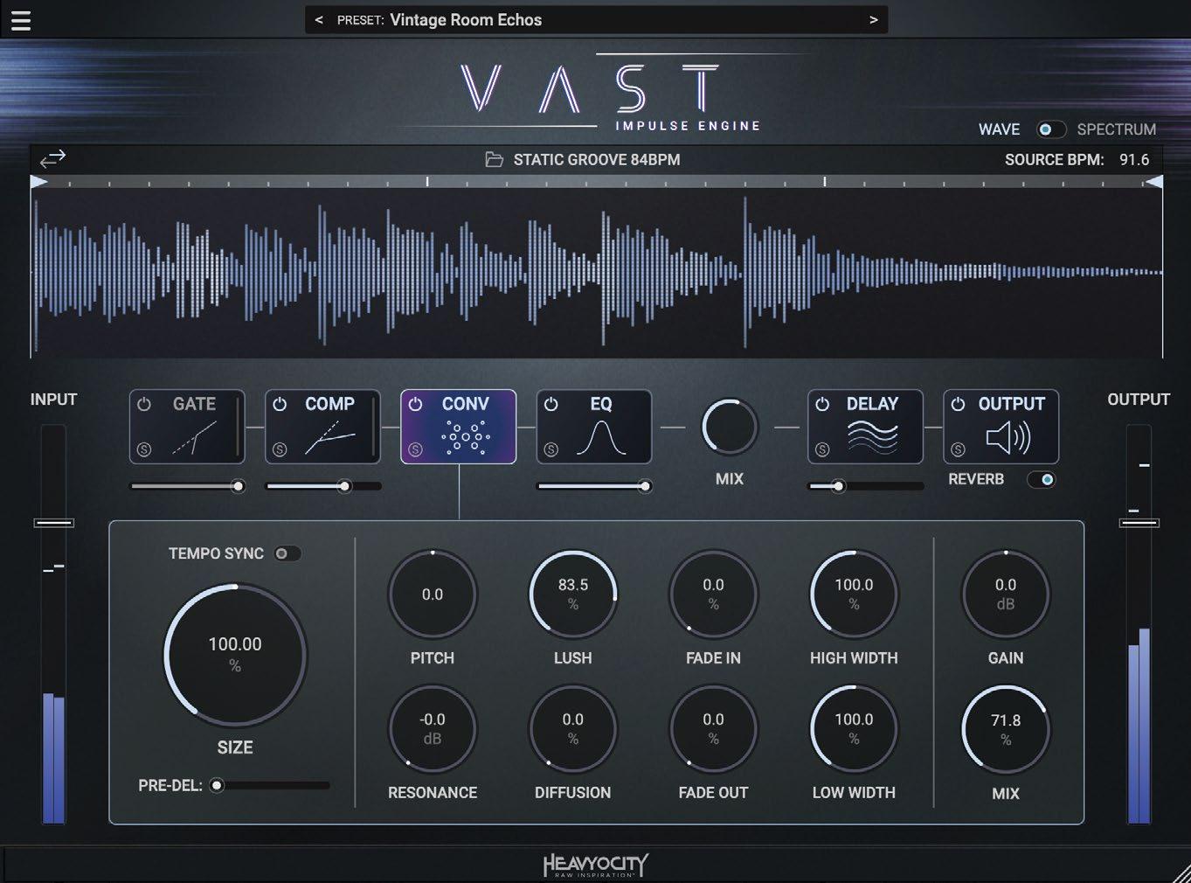This screenshot has width=1191, height=883.
Task: Open the OUTPUT module tab
Action: [1001, 427]
